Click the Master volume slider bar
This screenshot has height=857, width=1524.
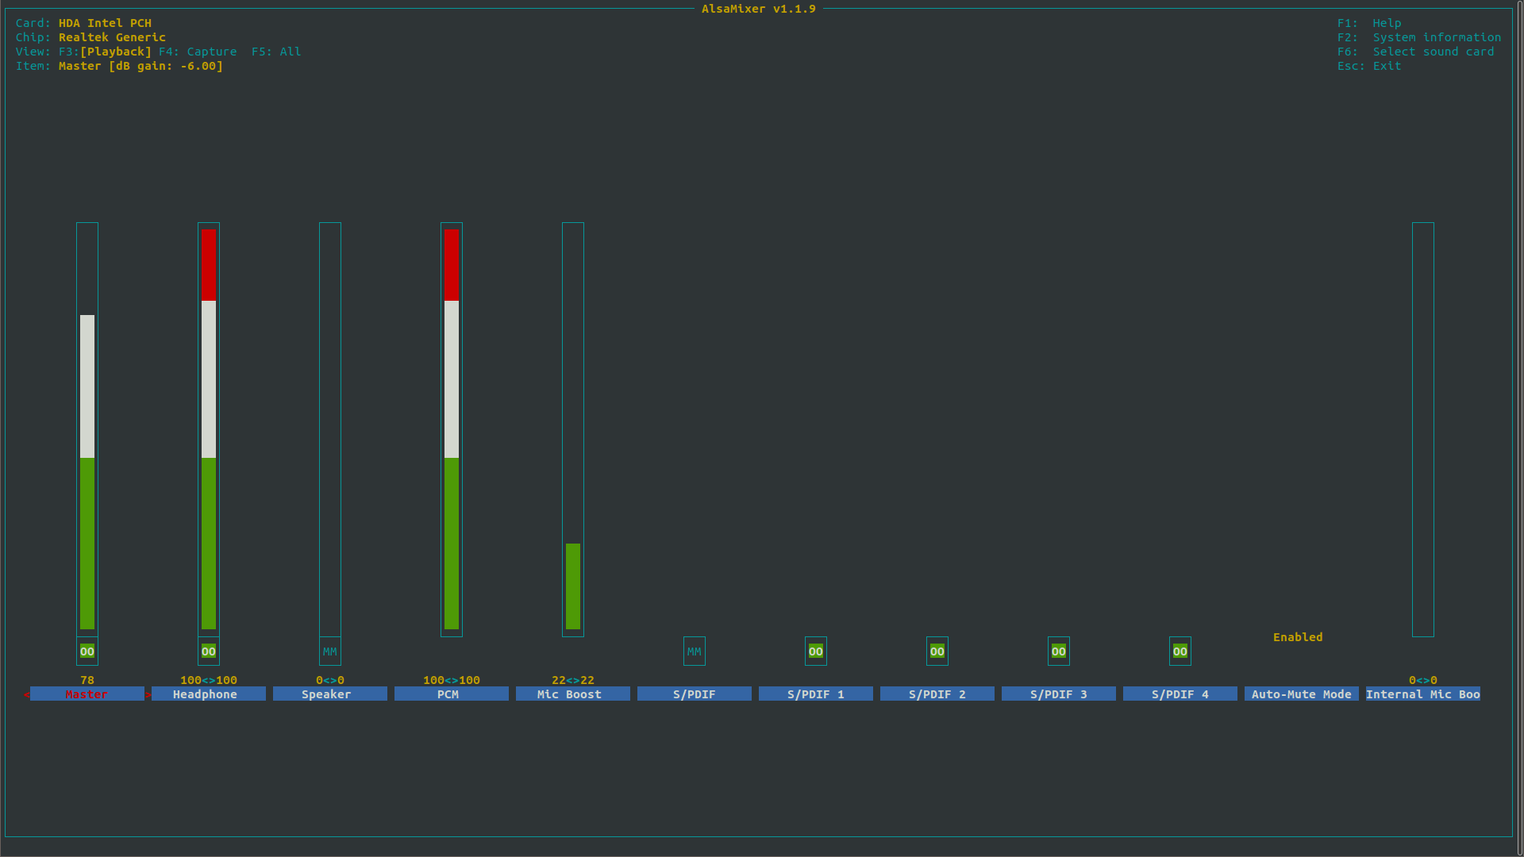(x=87, y=472)
